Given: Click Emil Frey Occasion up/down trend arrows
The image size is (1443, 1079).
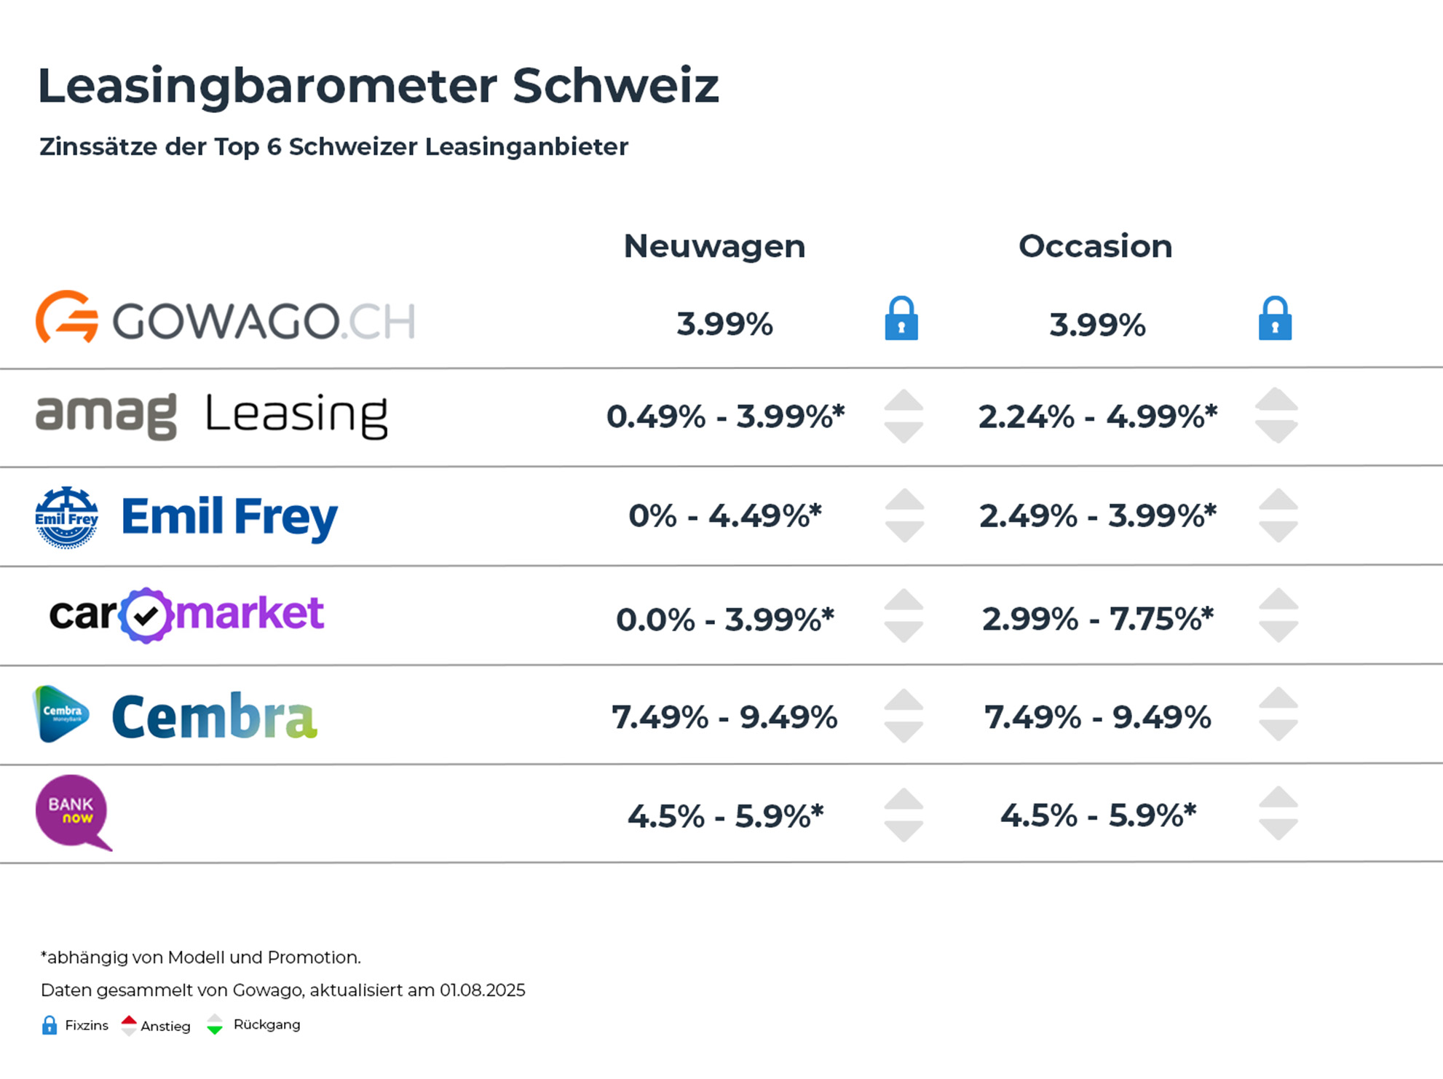Looking at the screenshot, I should [x=1278, y=515].
